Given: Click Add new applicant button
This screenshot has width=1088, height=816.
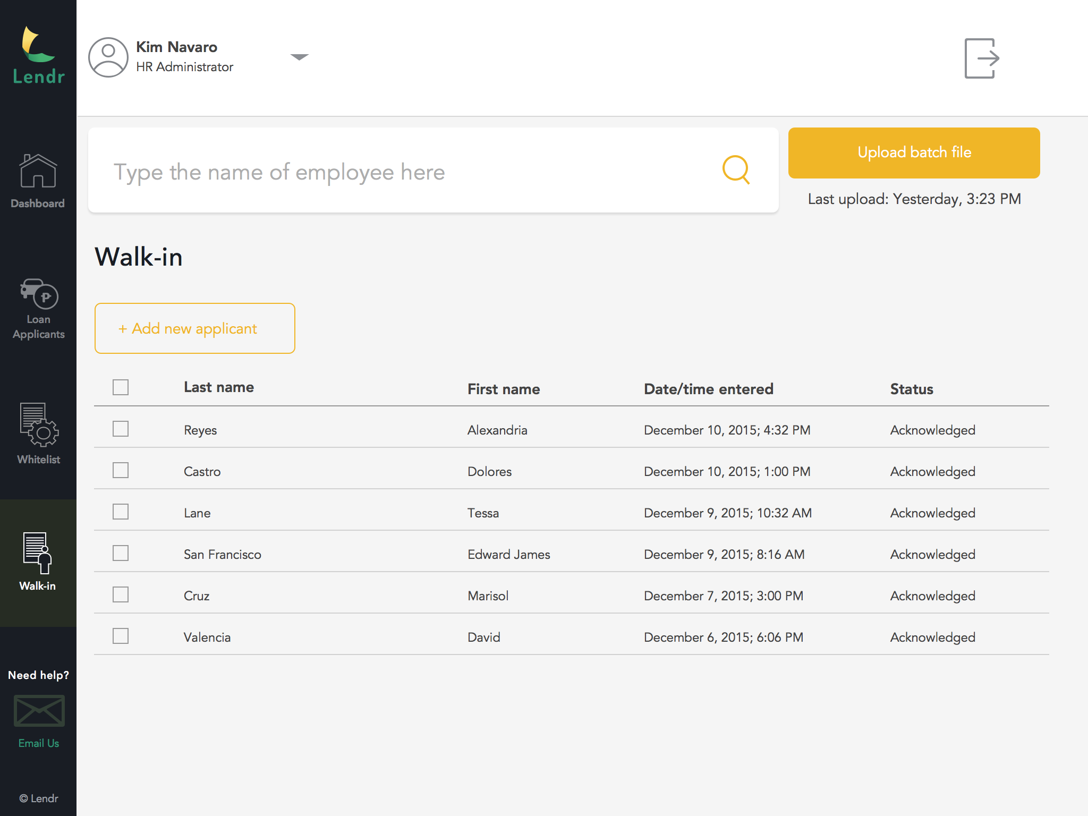Looking at the screenshot, I should click(x=194, y=328).
